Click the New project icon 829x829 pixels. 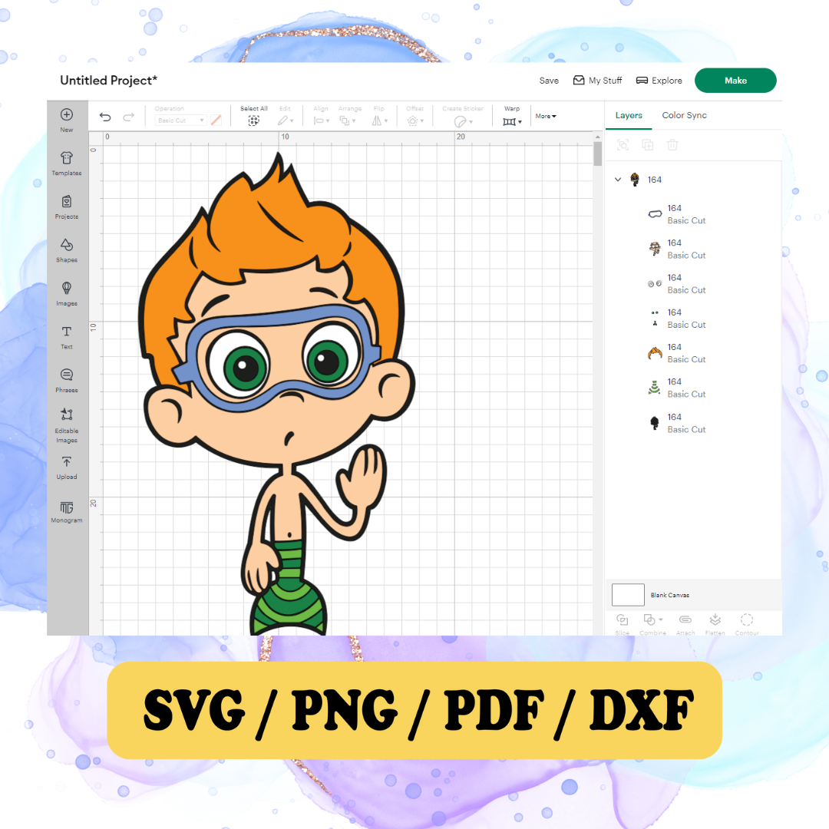(67, 114)
